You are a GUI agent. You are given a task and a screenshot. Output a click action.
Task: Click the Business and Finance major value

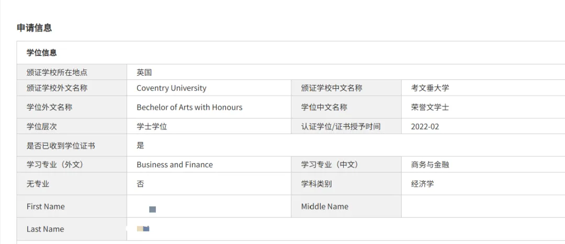coord(175,165)
